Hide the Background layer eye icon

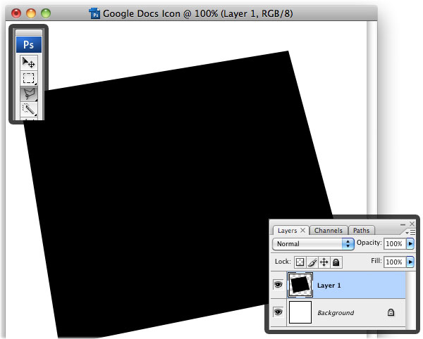click(278, 312)
